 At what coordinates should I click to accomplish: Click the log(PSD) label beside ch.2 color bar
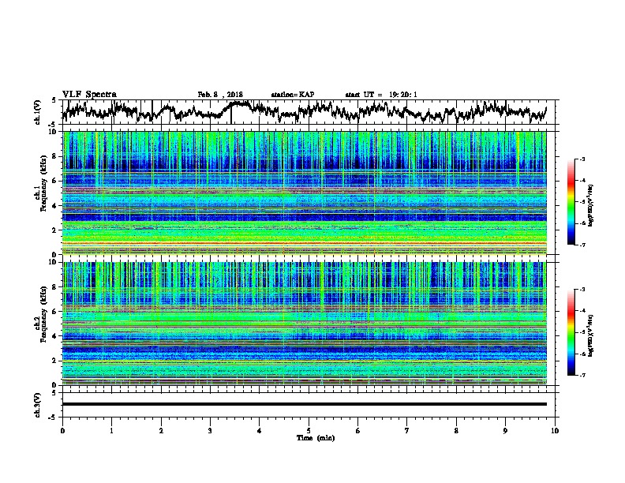click(x=590, y=335)
